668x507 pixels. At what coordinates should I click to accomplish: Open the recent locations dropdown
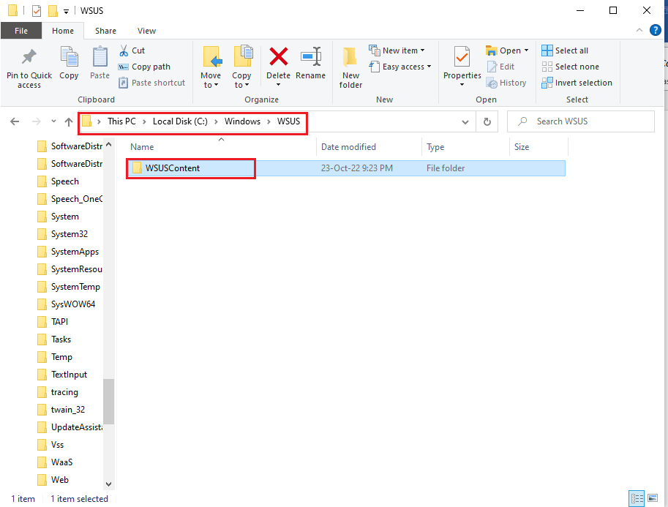coord(53,121)
